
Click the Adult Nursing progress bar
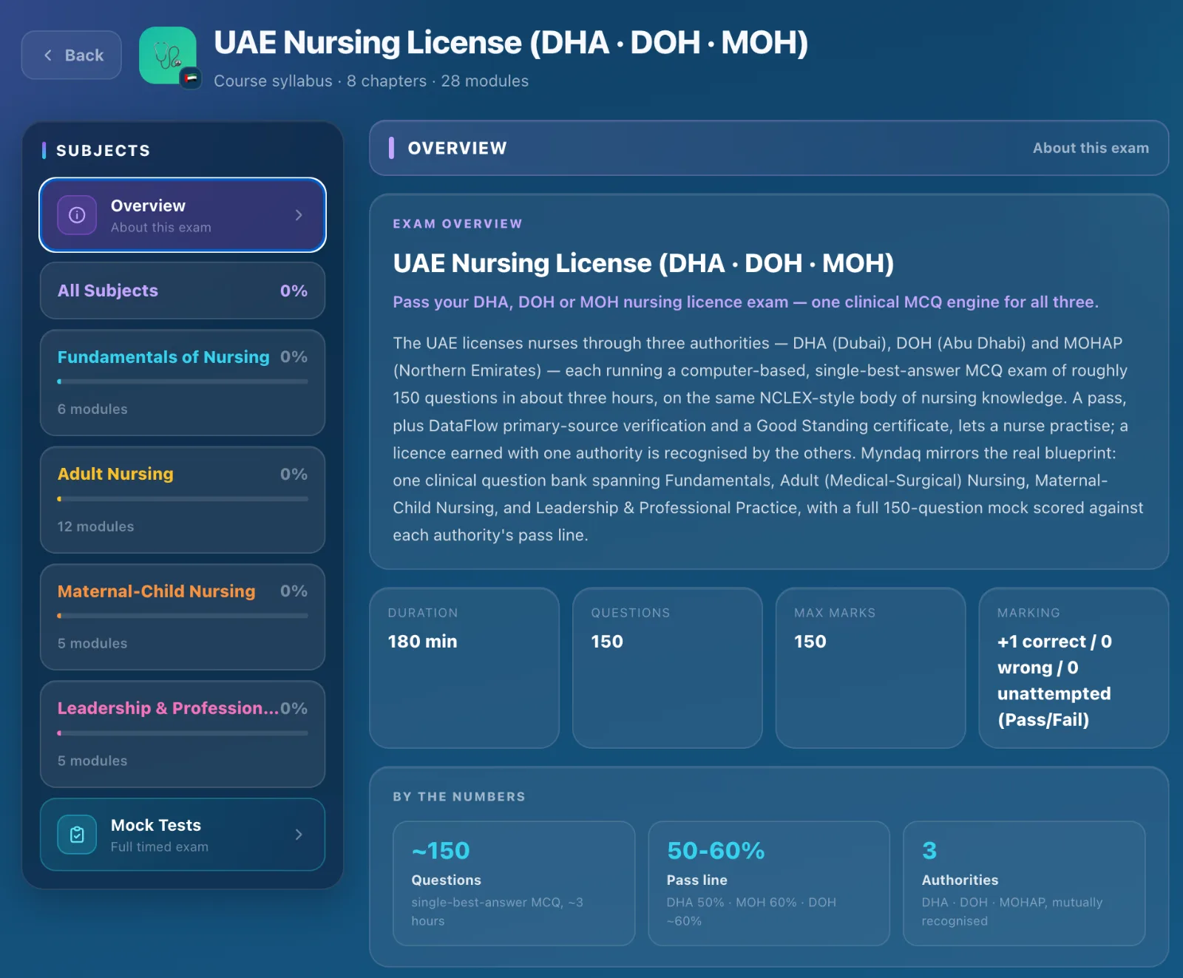[x=183, y=499]
